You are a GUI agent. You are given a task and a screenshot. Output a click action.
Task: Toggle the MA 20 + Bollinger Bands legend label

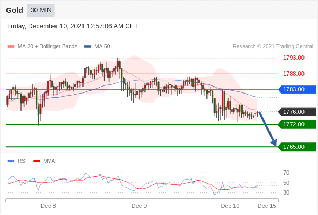(47, 47)
